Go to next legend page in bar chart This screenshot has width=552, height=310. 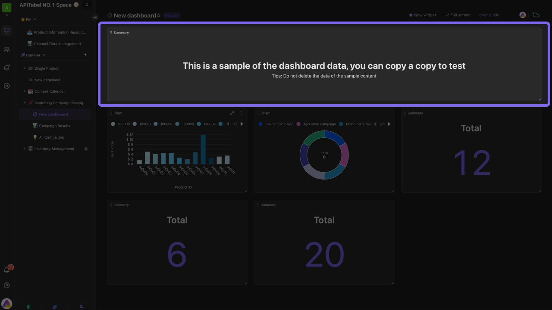click(241, 124)
